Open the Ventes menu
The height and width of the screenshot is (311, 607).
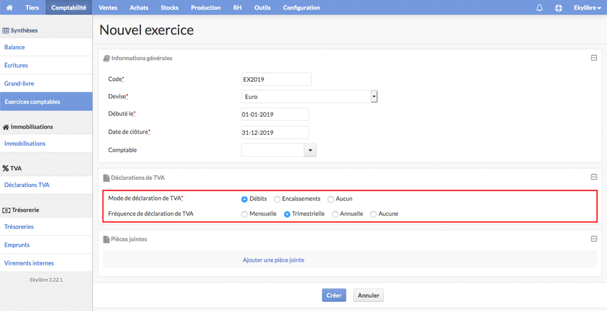(x=108, y=7)
